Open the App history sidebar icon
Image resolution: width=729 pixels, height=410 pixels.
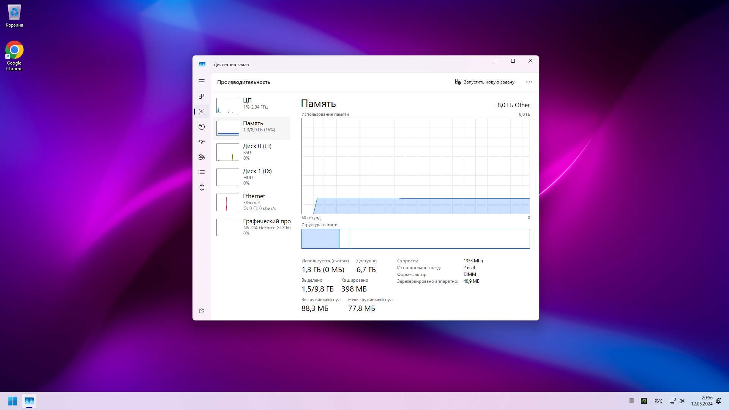[202, 127]
